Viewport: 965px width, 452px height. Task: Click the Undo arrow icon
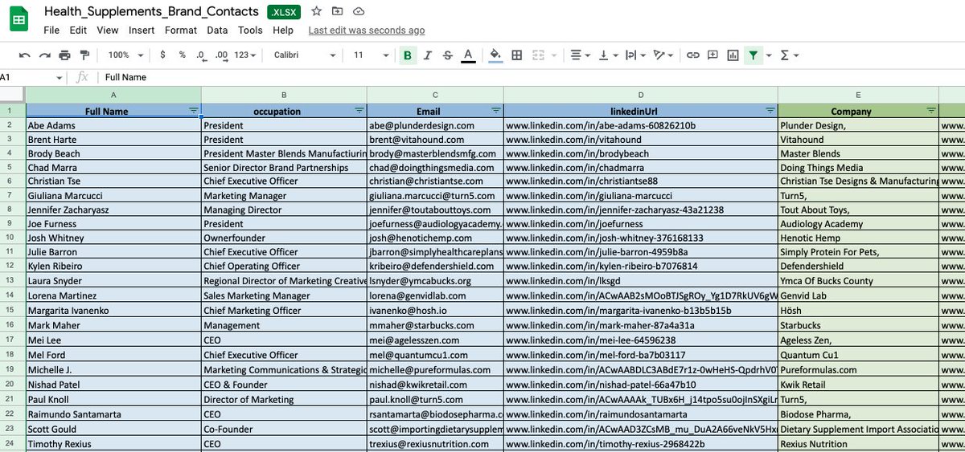pyautogui.click(x=25, y=55)
